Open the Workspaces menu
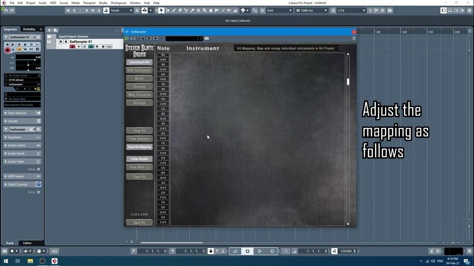Image resolution: width=474 pixels, height=266 pixels. pos(118,3)
